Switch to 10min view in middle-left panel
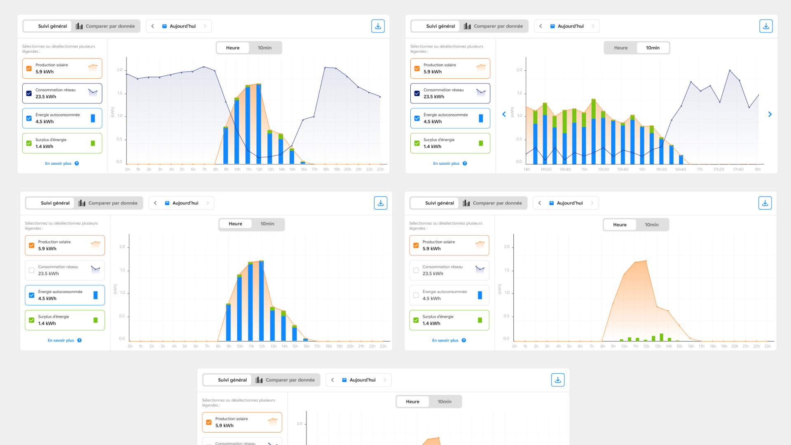Image resolution: width=791 pixels, height=445 pixels. [x=267, y=224]
